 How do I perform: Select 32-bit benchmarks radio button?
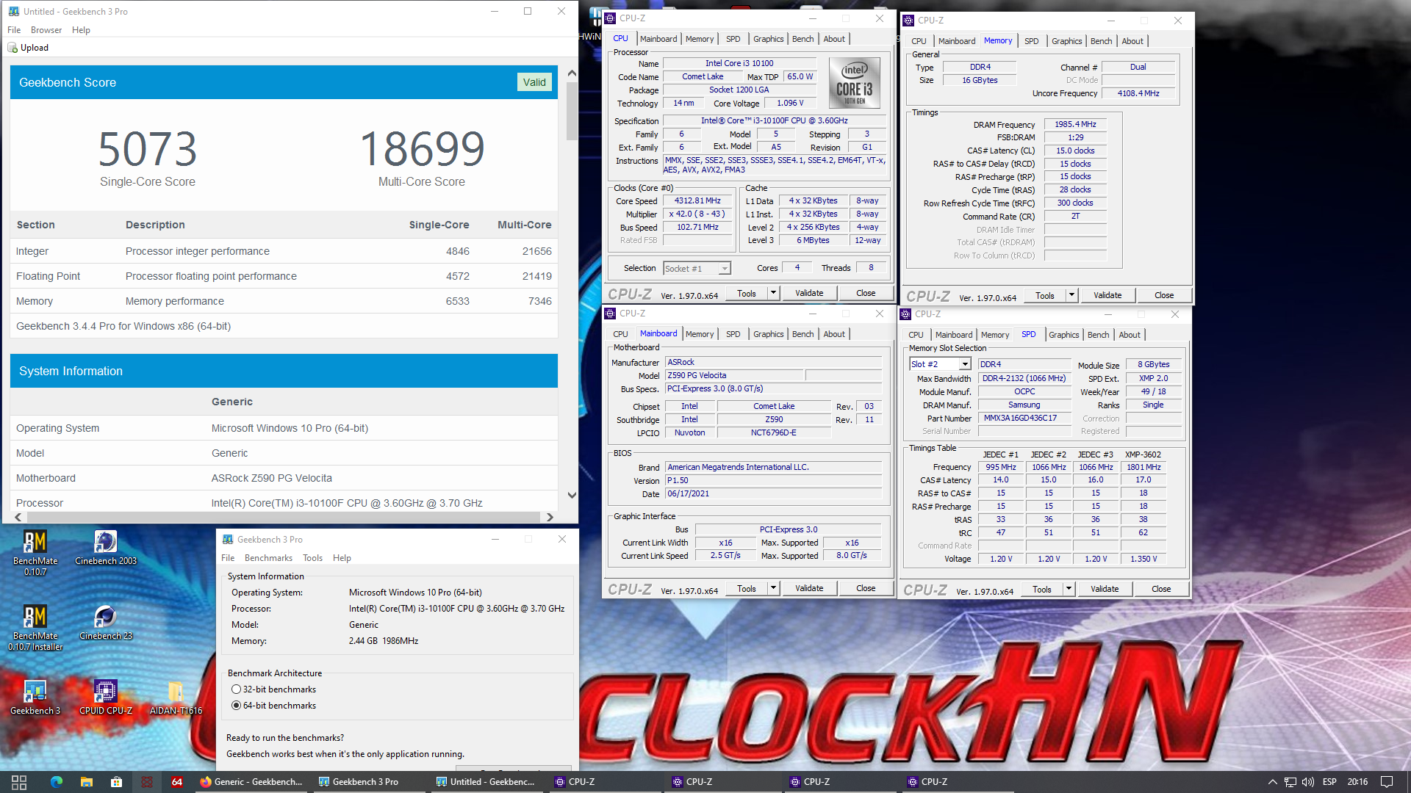click(236, 689)
